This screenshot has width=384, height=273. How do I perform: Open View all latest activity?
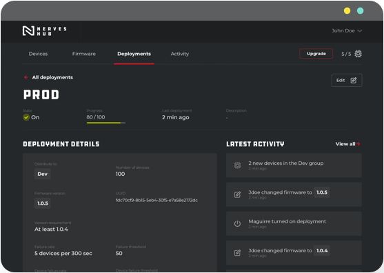point(347,144)
